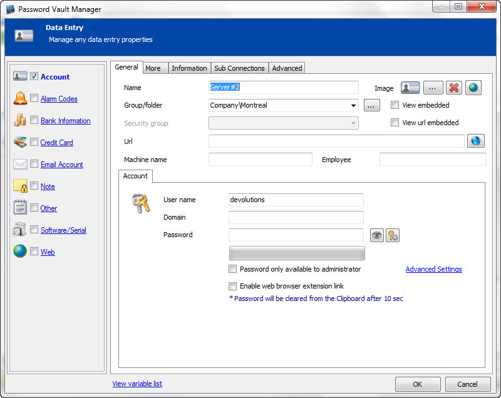The image size is (501, 398).
Task: Select the inner Account tab
Action: pos(135,176)
